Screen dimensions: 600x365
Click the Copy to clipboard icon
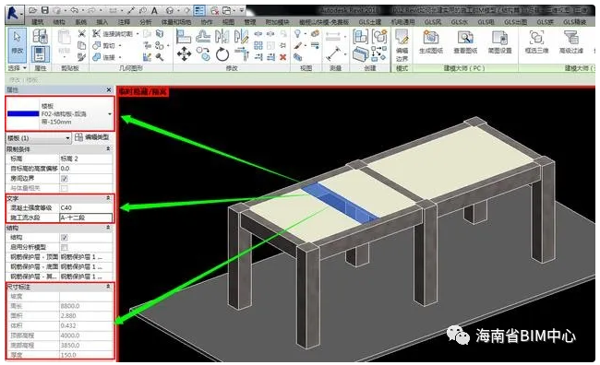(x=81, y=45)
